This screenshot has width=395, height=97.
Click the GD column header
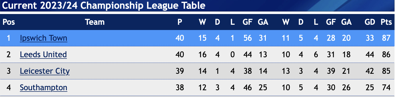point(370,22)
